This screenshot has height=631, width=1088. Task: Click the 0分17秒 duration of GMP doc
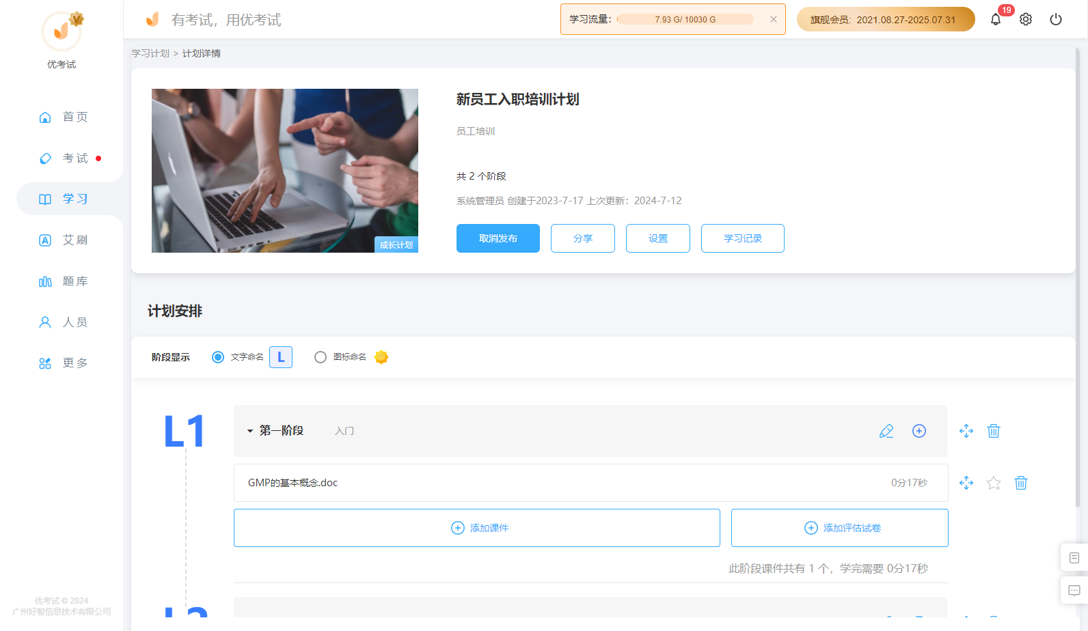pyautogui.click(x=909, y=483)
